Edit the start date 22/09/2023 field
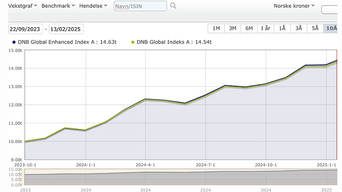The height and width of the screenshot is (192, 342). 25,29
